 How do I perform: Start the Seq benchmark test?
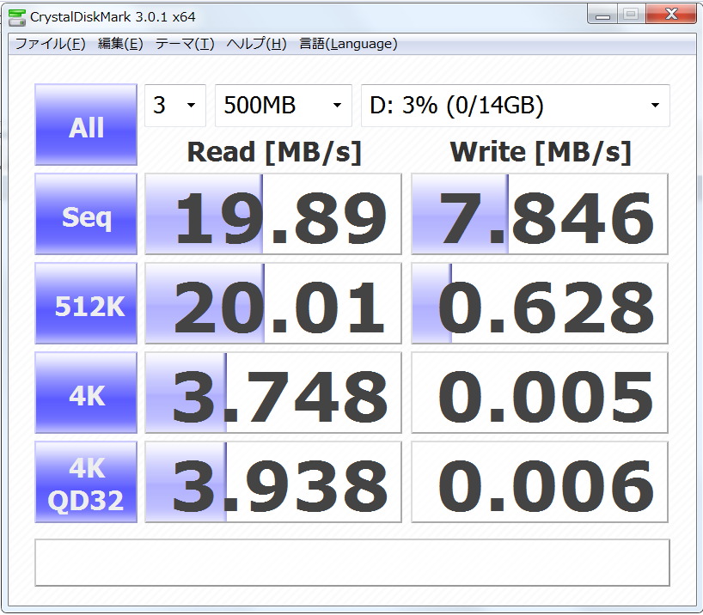tap(86, 217)
